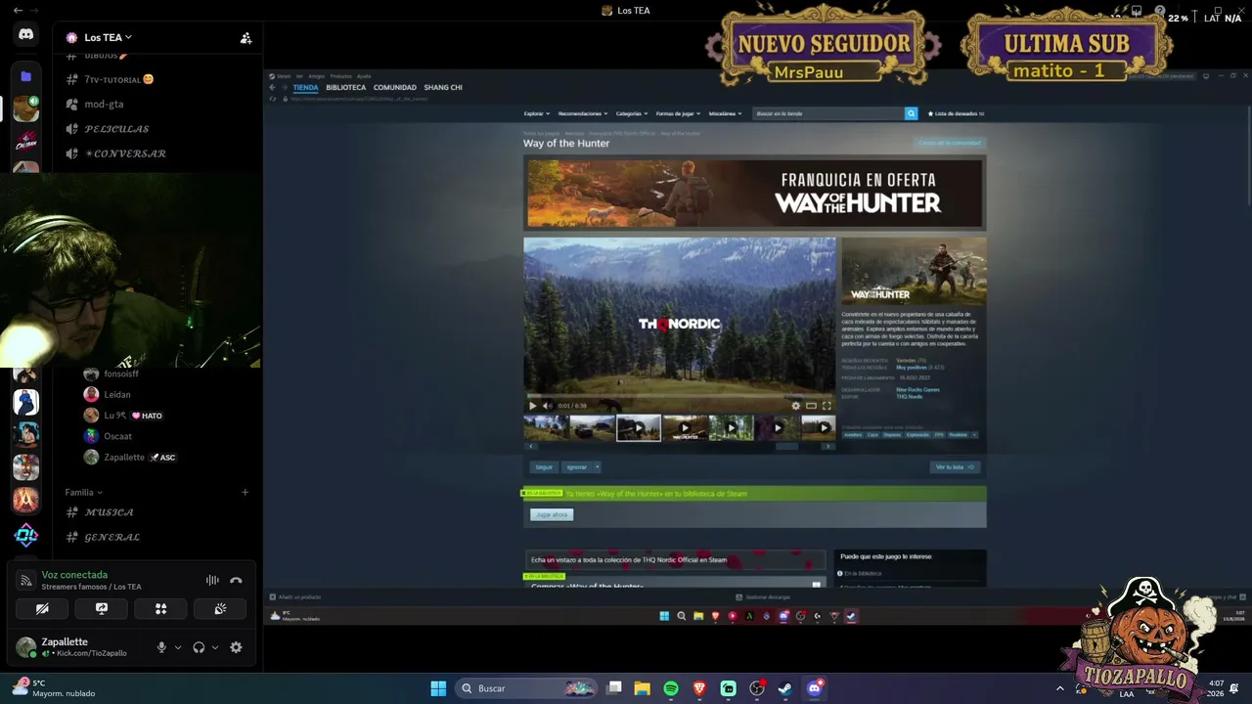Open Discord user settings gear
This screenshot has height=704, width=1252.
tap(236, 647)
